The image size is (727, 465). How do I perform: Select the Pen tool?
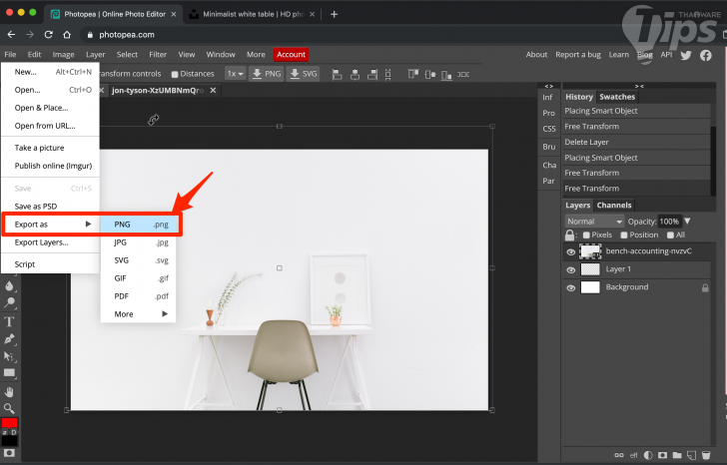click(x=10, y=339)
